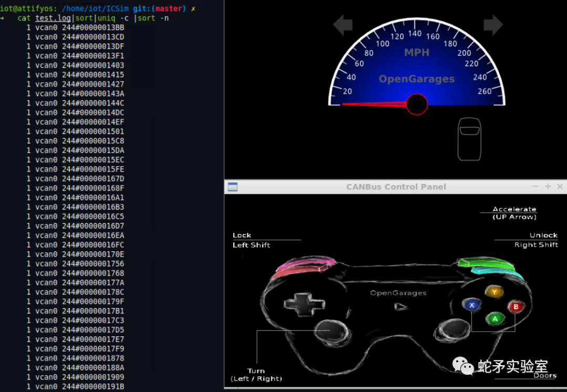Click the green right shoulder button
The image size is (567, 392).
(x=486, y=263)
